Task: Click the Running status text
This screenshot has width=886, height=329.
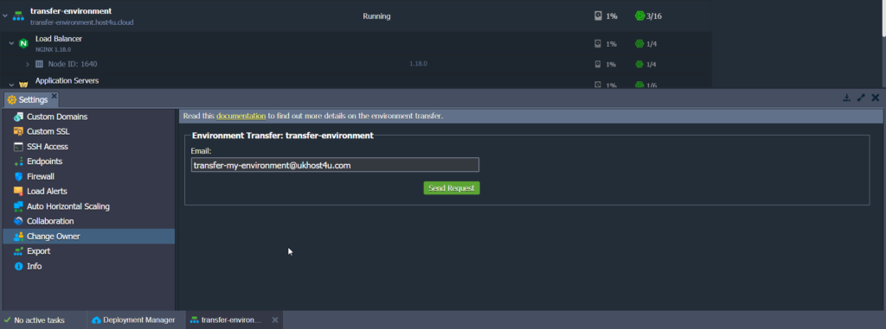Action: click(376, 16)
